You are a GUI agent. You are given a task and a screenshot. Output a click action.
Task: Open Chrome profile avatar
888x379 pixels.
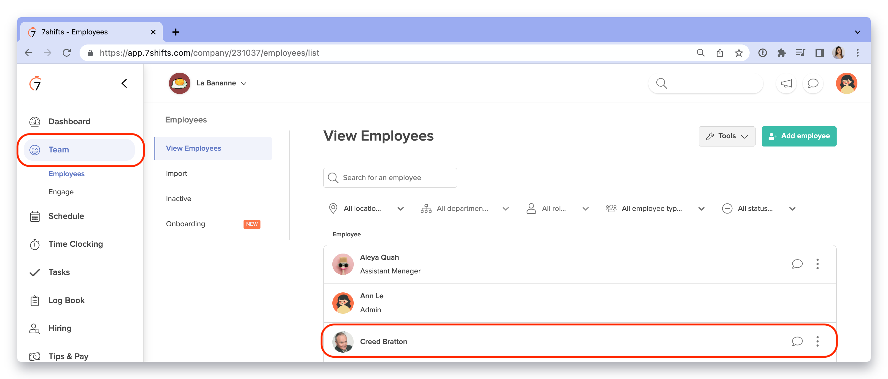click(x=839, y=53)
